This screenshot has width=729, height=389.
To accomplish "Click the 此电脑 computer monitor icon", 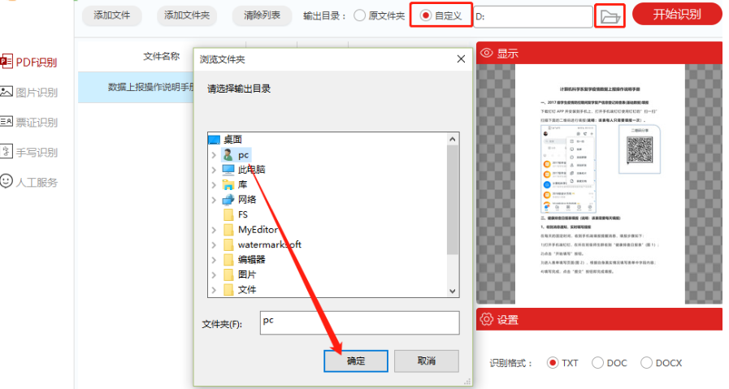I will click(228, 170).
